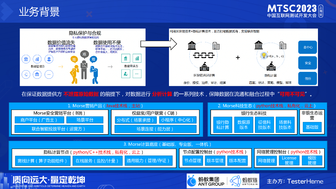
Task: Click the round ellipsis icon below 数据管理方
Action: (x=49, y=74)
